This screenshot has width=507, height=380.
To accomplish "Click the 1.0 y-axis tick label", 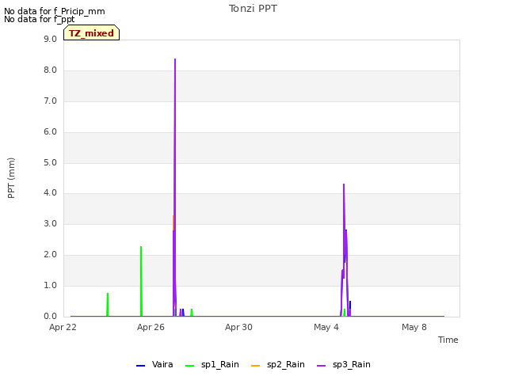I will coord(50,285).
